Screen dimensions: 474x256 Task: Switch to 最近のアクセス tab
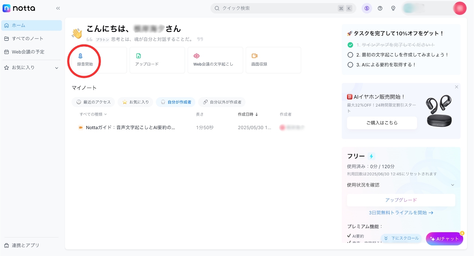93,102
